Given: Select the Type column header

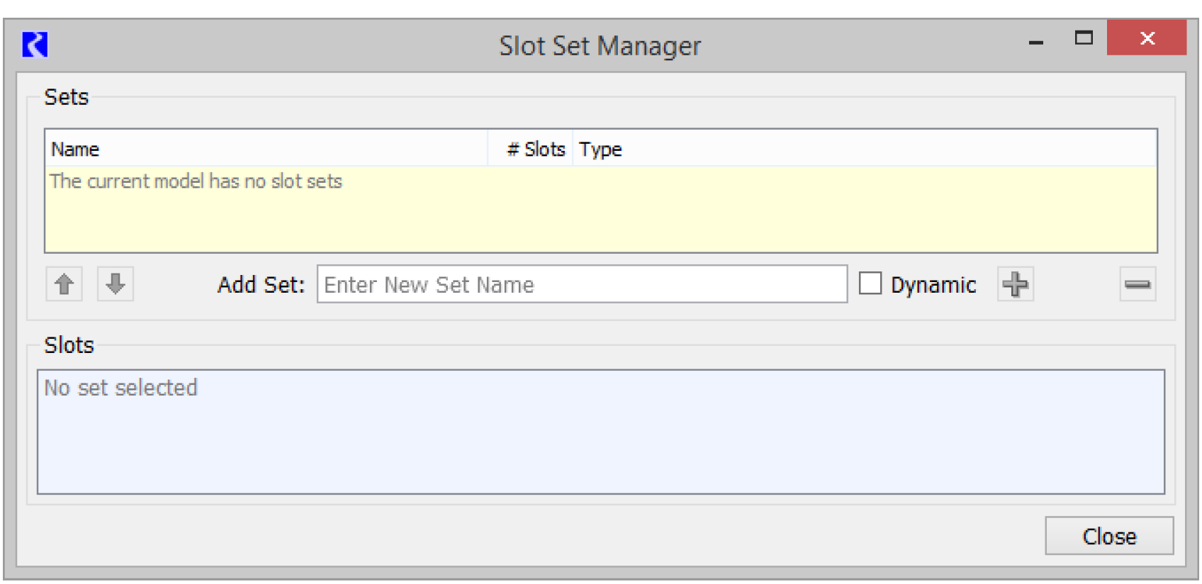Looking at the screenshot, I should [x=863, y=149].
